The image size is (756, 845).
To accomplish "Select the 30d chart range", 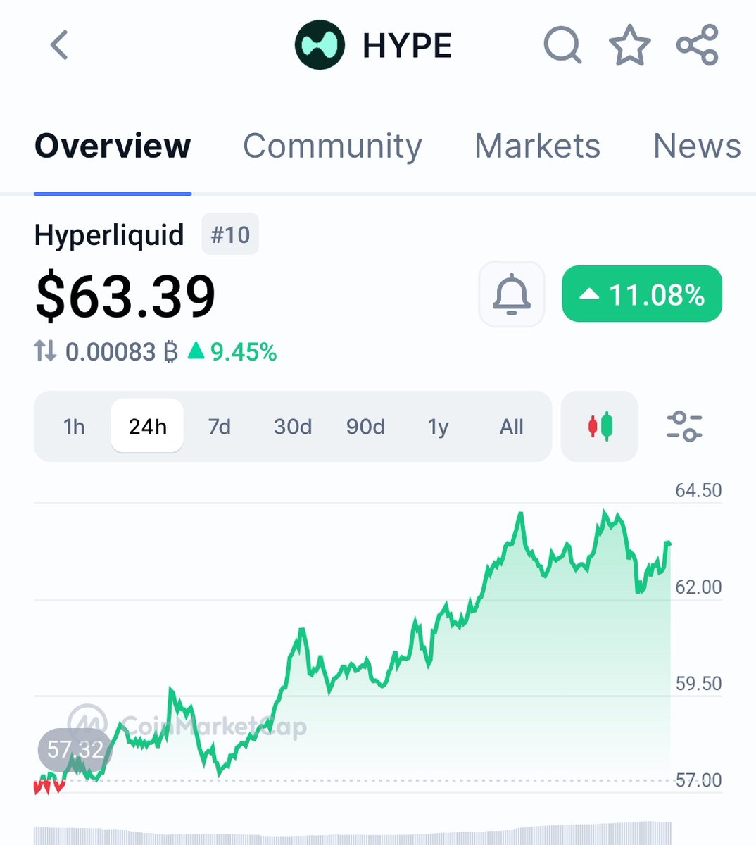I will [x=293, y=427].
